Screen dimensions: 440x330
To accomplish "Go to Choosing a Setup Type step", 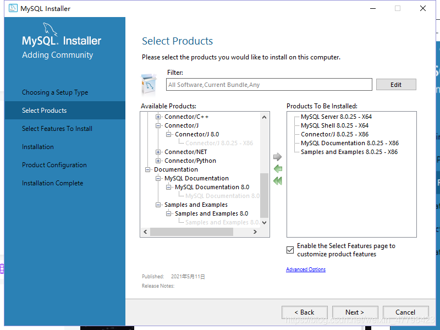I will (x=55, y=92).
